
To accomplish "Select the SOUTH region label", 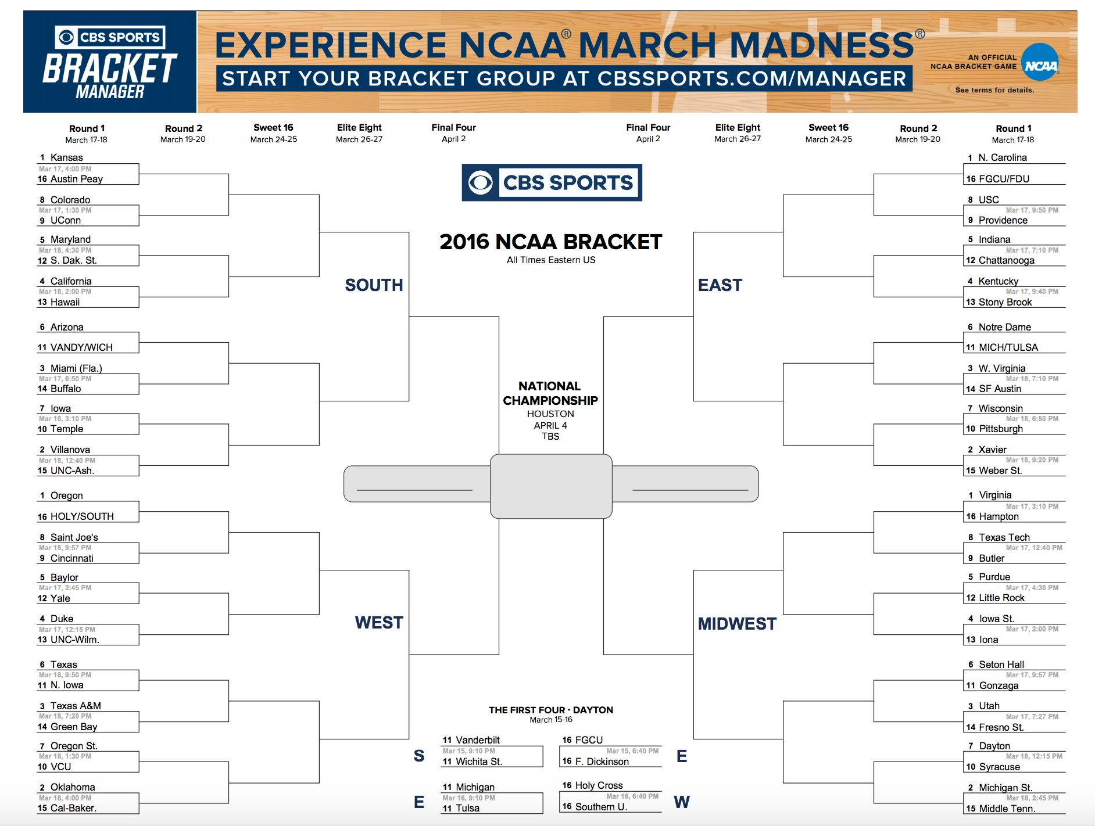I will (374, 285).
